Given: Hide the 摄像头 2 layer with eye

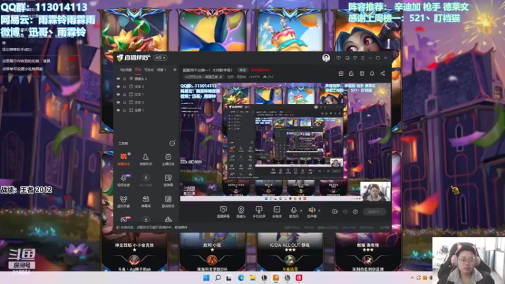Looking at the screenshot, I should click(118, 78).
